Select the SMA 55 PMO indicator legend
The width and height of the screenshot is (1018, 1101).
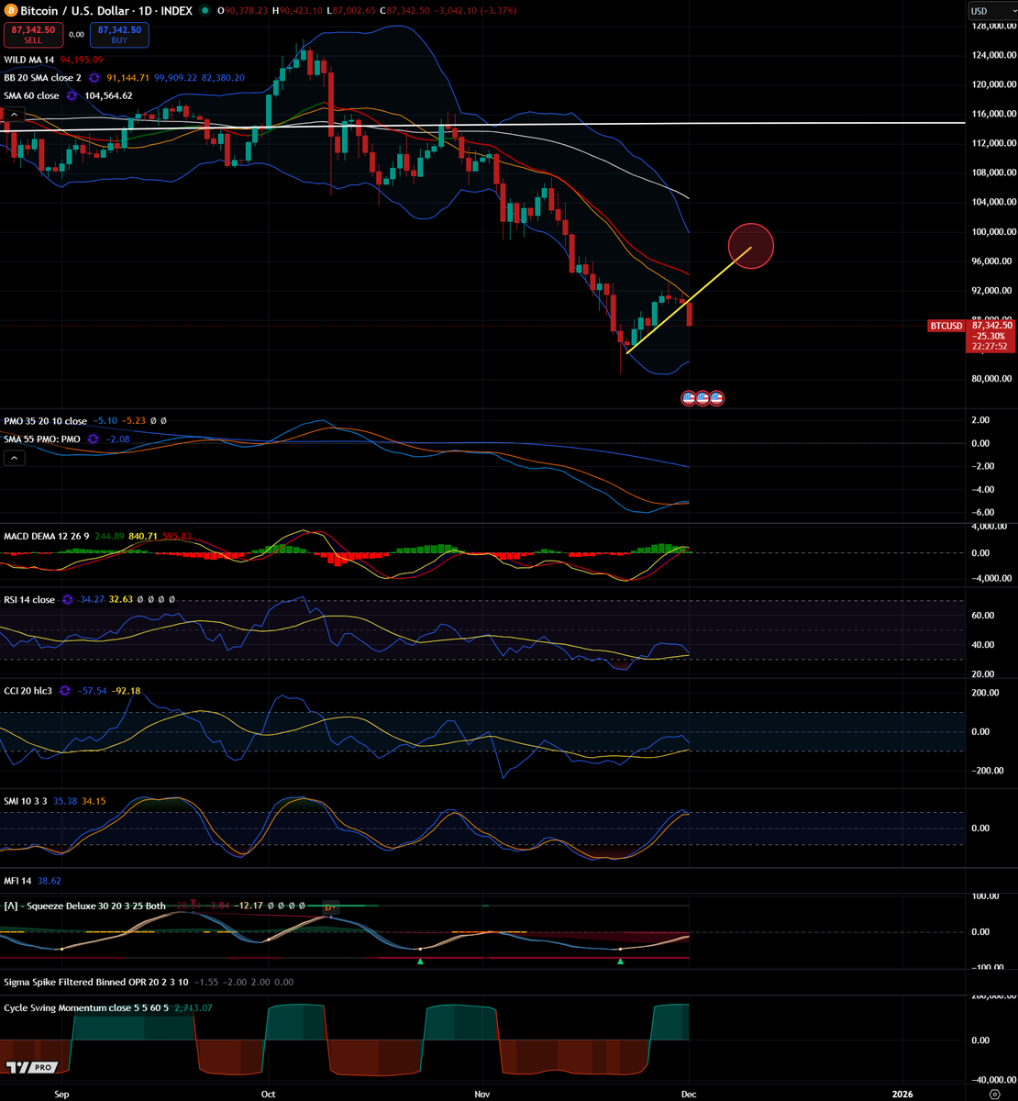tap(40, 439)
